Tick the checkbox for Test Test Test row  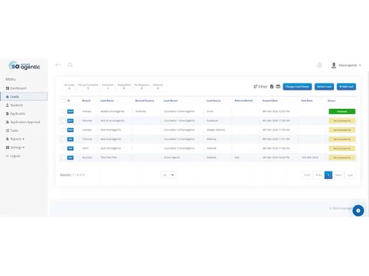coord(63,158)
